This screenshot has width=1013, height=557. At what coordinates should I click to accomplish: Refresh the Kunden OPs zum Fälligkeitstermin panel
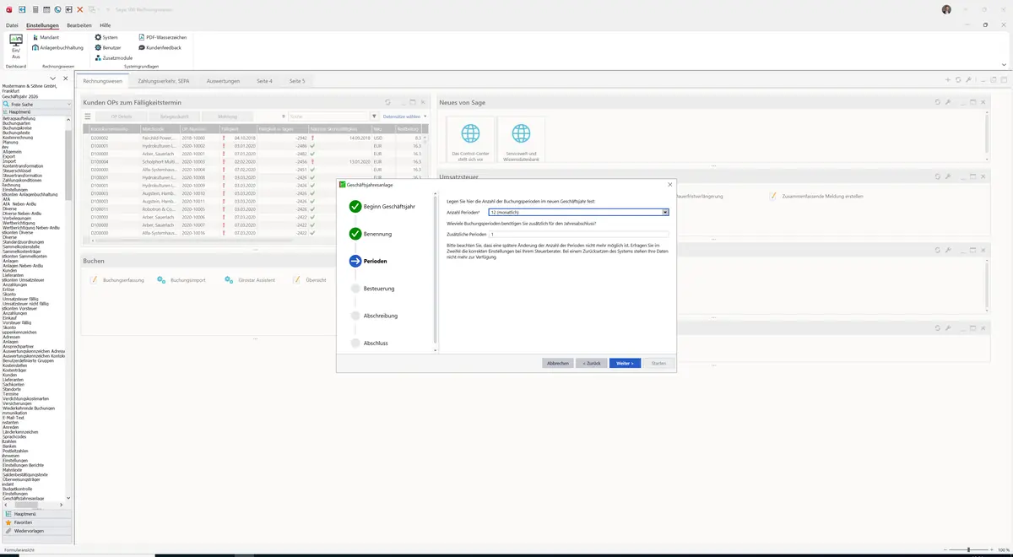tap(387, 102)
